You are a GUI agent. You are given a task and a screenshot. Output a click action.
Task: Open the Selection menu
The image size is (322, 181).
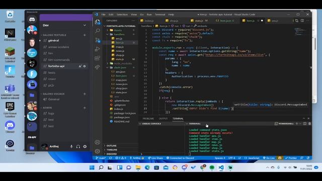click(122, 15)
